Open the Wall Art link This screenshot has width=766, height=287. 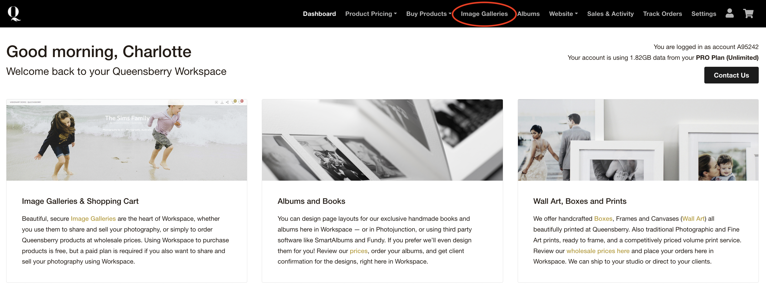(x=693, y=219)
